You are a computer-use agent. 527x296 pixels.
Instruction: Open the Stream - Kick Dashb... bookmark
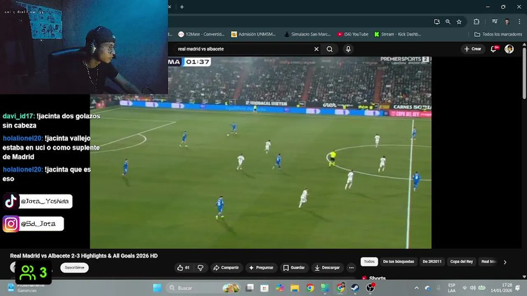pos(397,34)
